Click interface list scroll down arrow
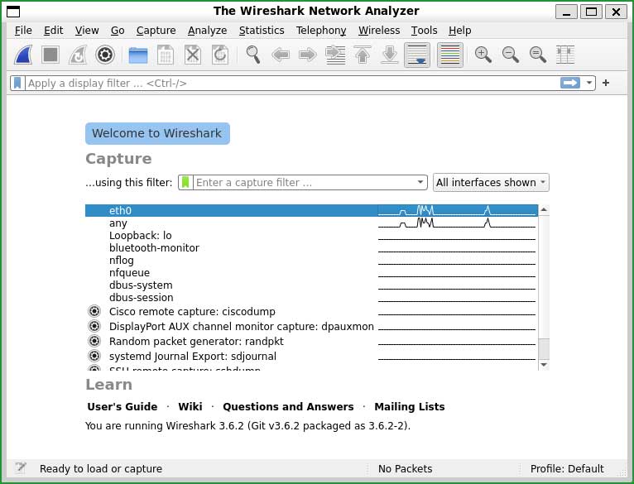The height and width of the screenshot is (484, 634). tap(544, 365)
